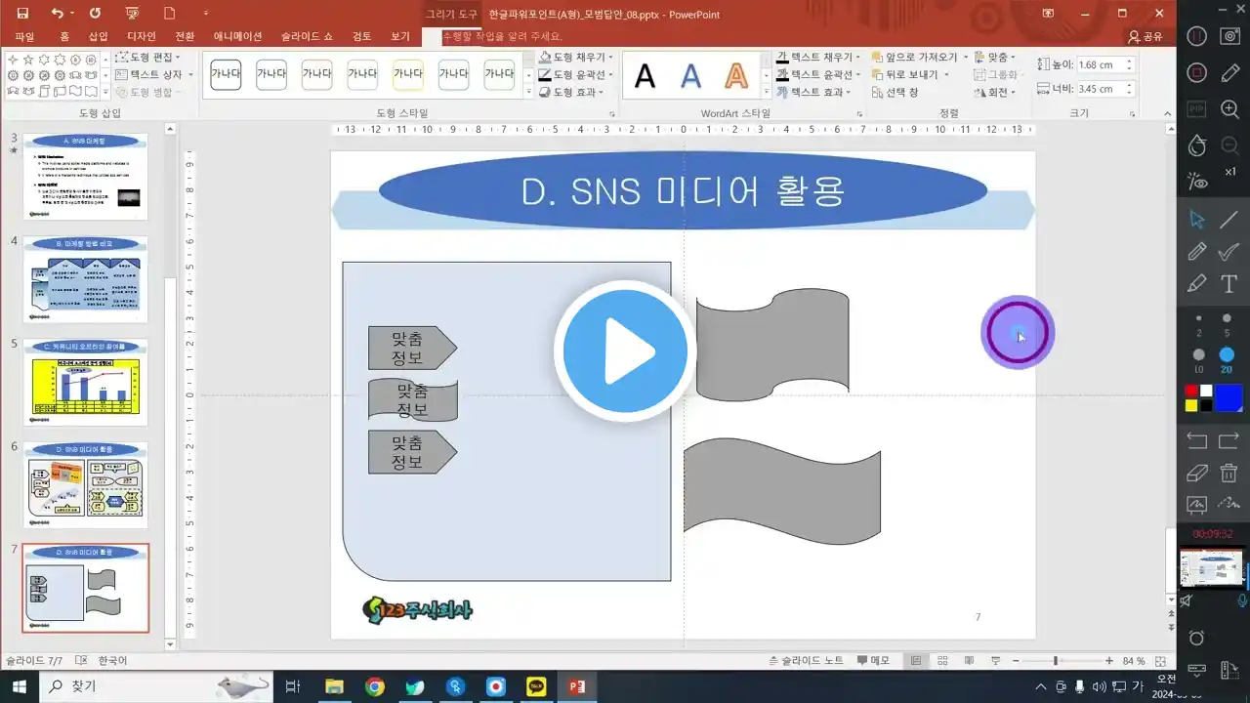Expand the 도형 편집 dropdown

pyautogui.click(x=177, y=58)
